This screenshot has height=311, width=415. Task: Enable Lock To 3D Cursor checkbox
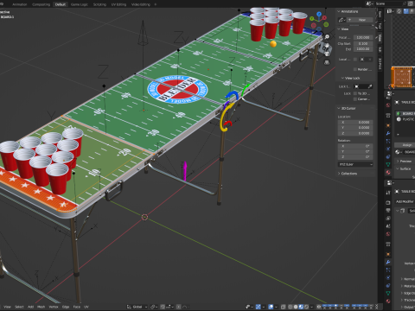[355, 93]
